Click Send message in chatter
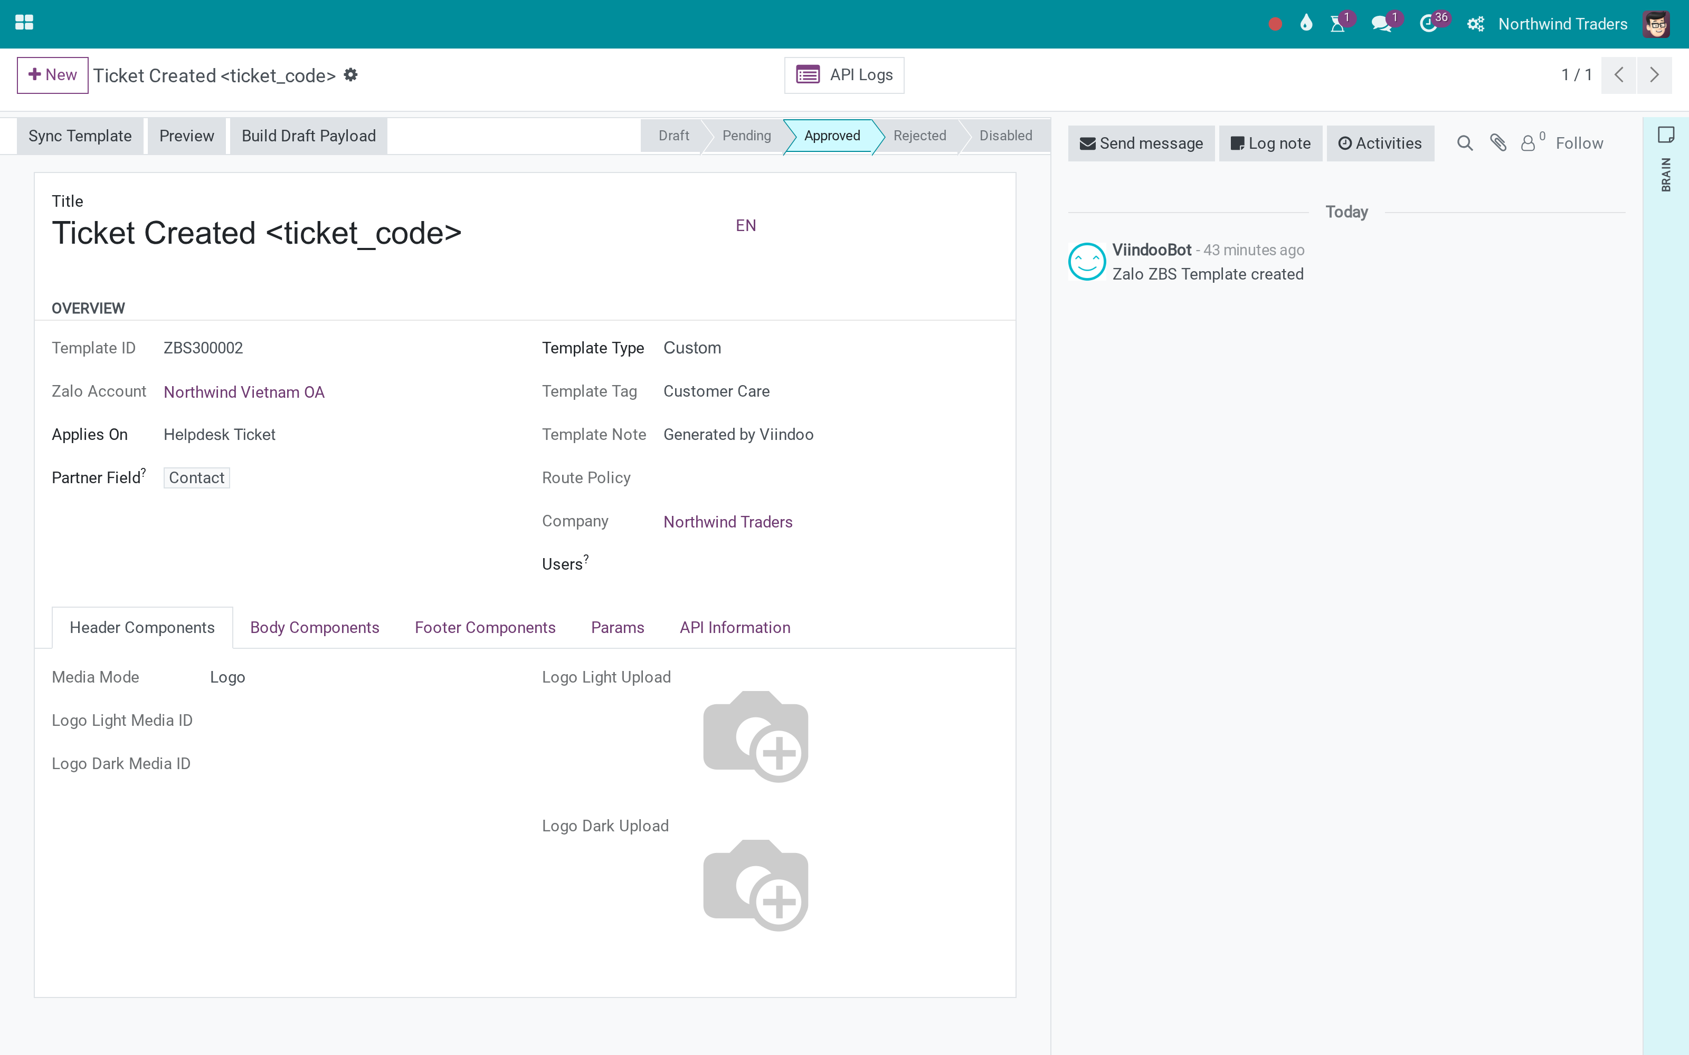 coord(1141,143)
